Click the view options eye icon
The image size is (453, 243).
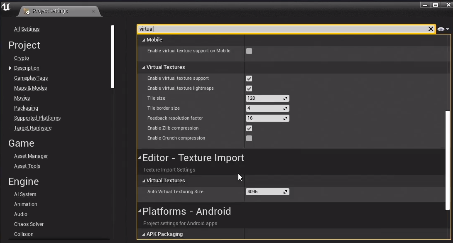tap(441, 29)
